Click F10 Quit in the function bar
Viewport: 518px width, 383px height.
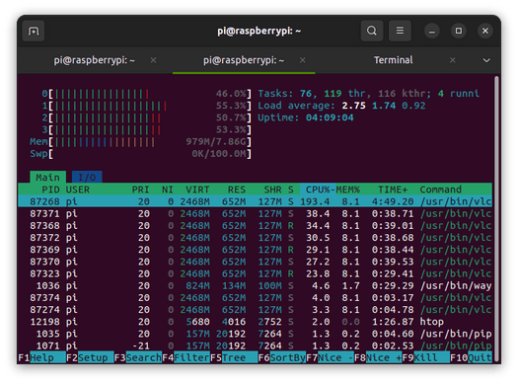(x=471, y=357)
